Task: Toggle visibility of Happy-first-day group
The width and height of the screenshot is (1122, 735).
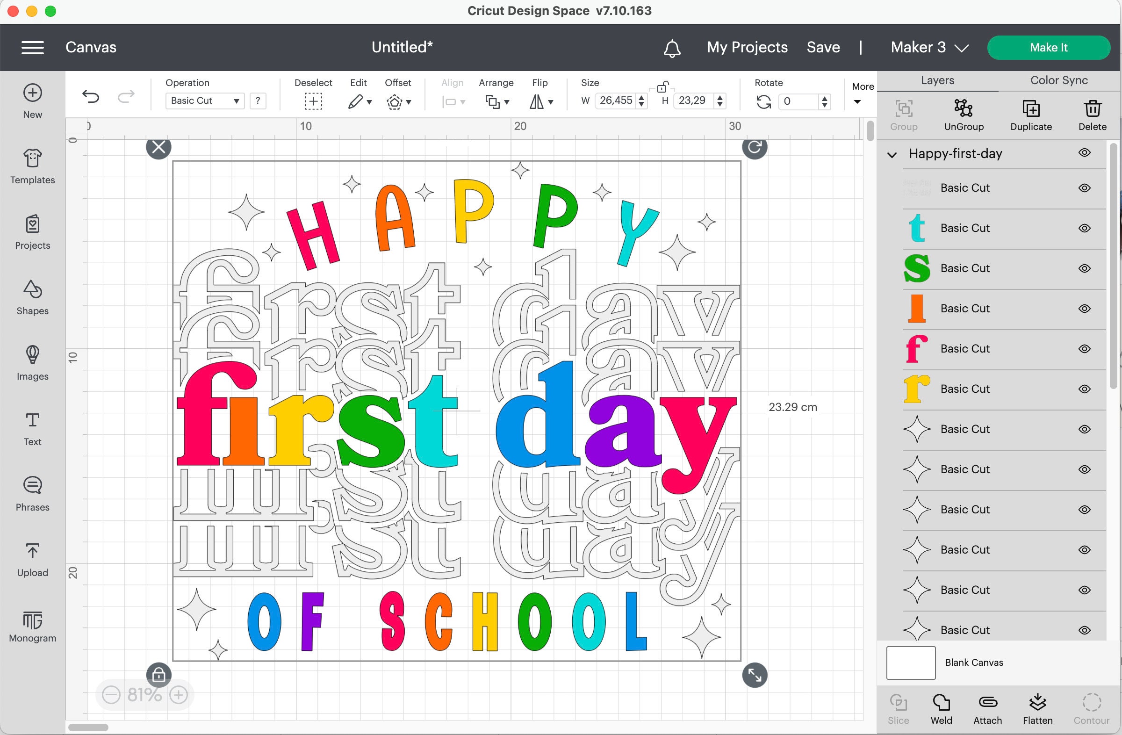Action: point(1085,152)
